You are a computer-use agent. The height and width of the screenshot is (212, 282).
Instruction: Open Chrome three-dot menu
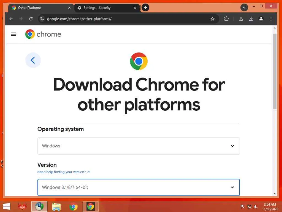(271, 19)
